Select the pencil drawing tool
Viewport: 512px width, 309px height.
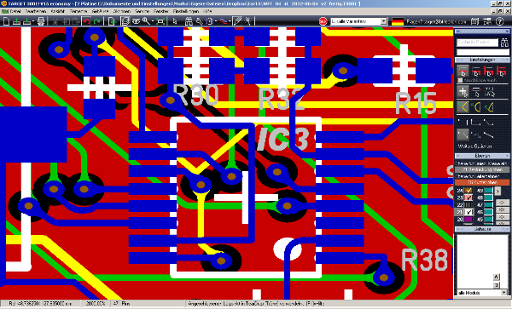238,21
